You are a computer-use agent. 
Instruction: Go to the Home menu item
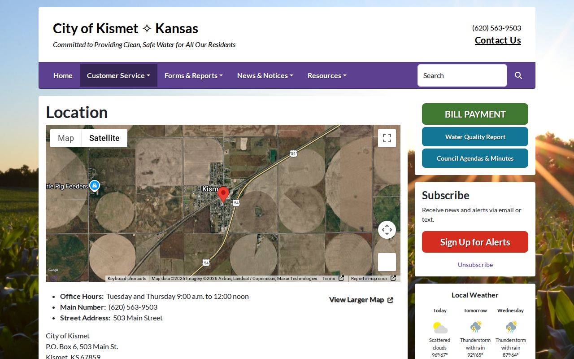tap(63, 75)
